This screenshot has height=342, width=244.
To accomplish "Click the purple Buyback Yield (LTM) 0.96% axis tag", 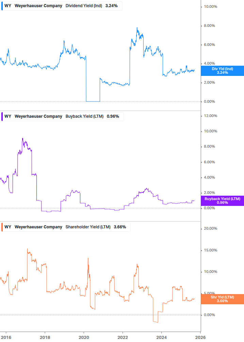I will click(222, 201).
